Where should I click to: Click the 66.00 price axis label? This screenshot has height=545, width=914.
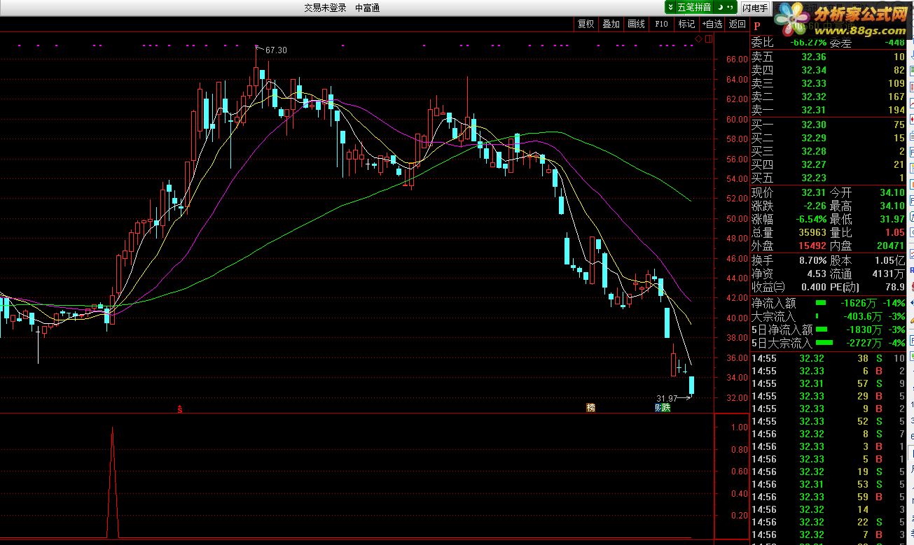[737, 59]
